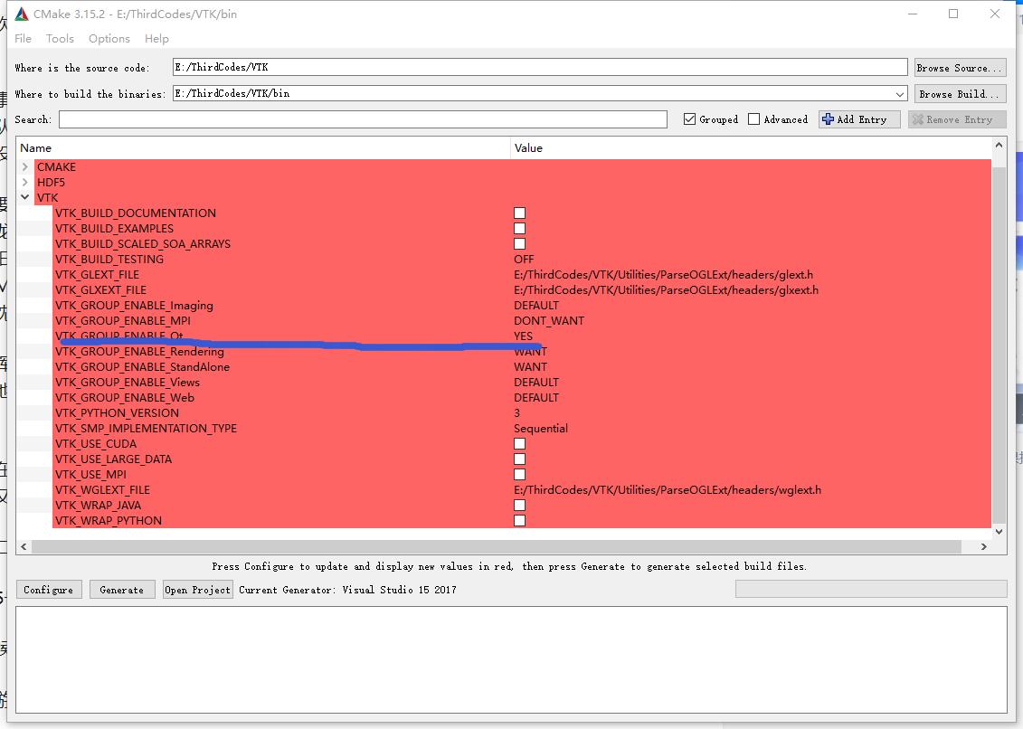Expand the HDF5 group
The height and width of the screenshot is (729, 1023).
click(x=24, y=182)
